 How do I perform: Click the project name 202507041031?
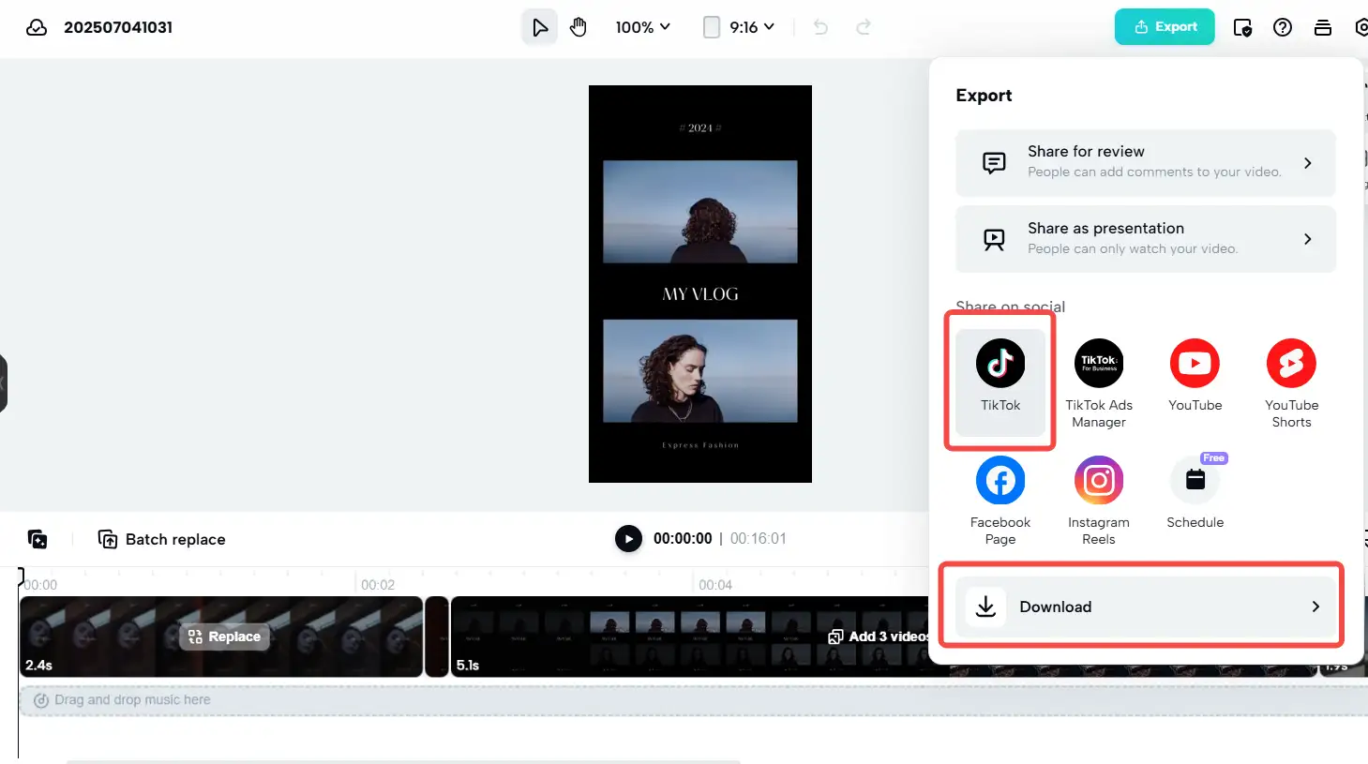(118, 27)
